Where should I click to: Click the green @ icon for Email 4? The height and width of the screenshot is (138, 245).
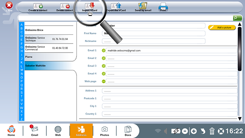(x=104, y=74)
